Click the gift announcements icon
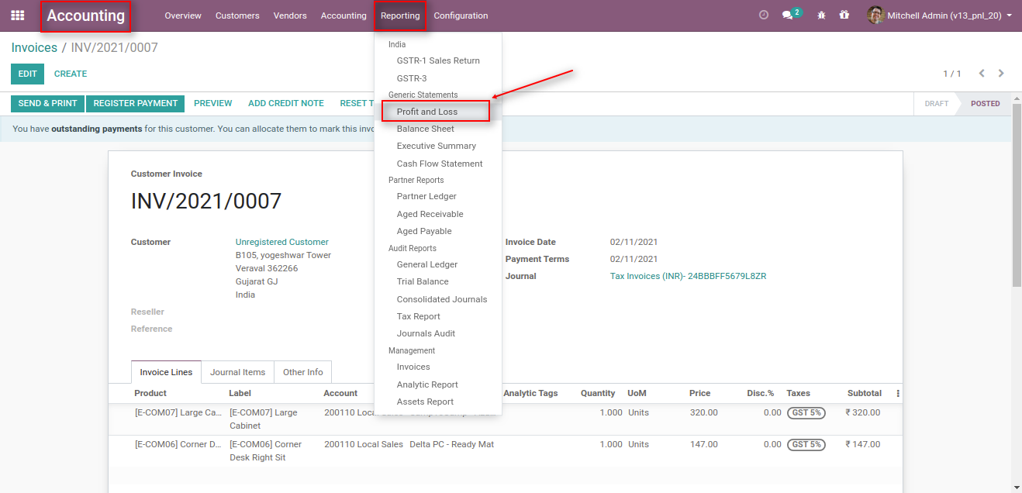Viewport: 1022px width, 493px height. click(x=844, y=15)
